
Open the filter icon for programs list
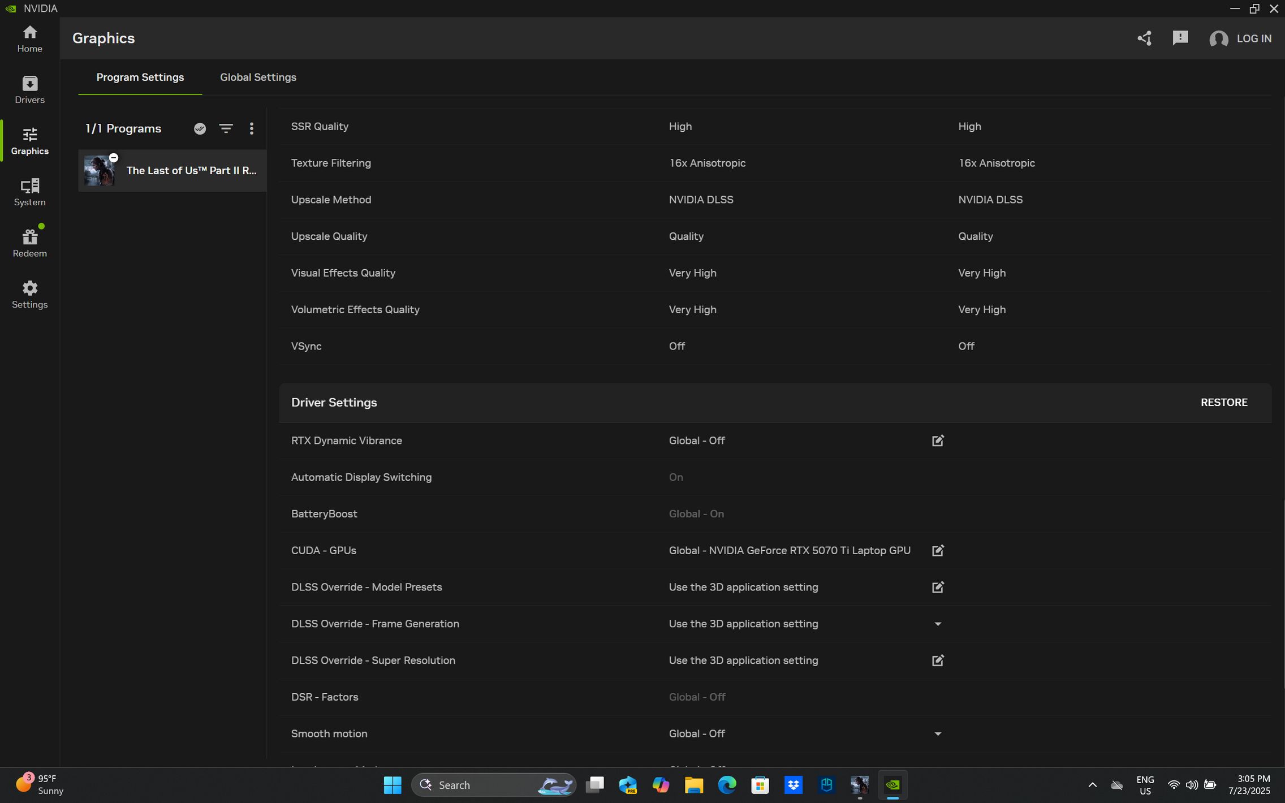pos(226,129)
